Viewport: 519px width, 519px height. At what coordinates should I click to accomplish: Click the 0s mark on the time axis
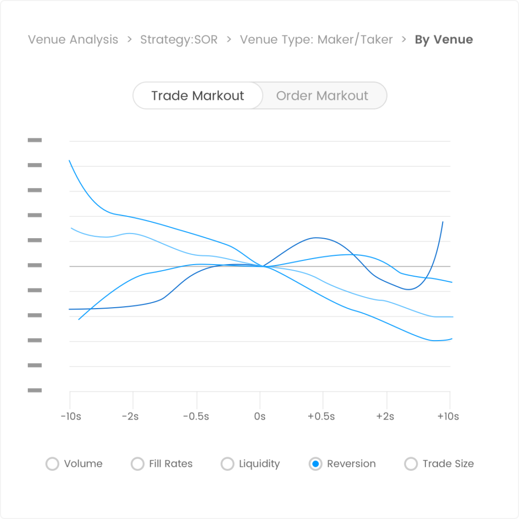tap(260, 417)
